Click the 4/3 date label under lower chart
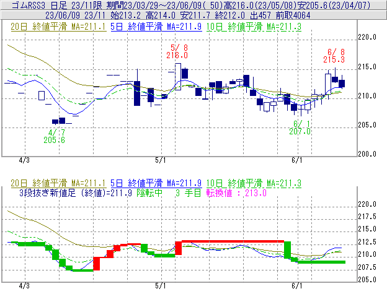This screenshot has height=294, width=387. pos(24,286)
